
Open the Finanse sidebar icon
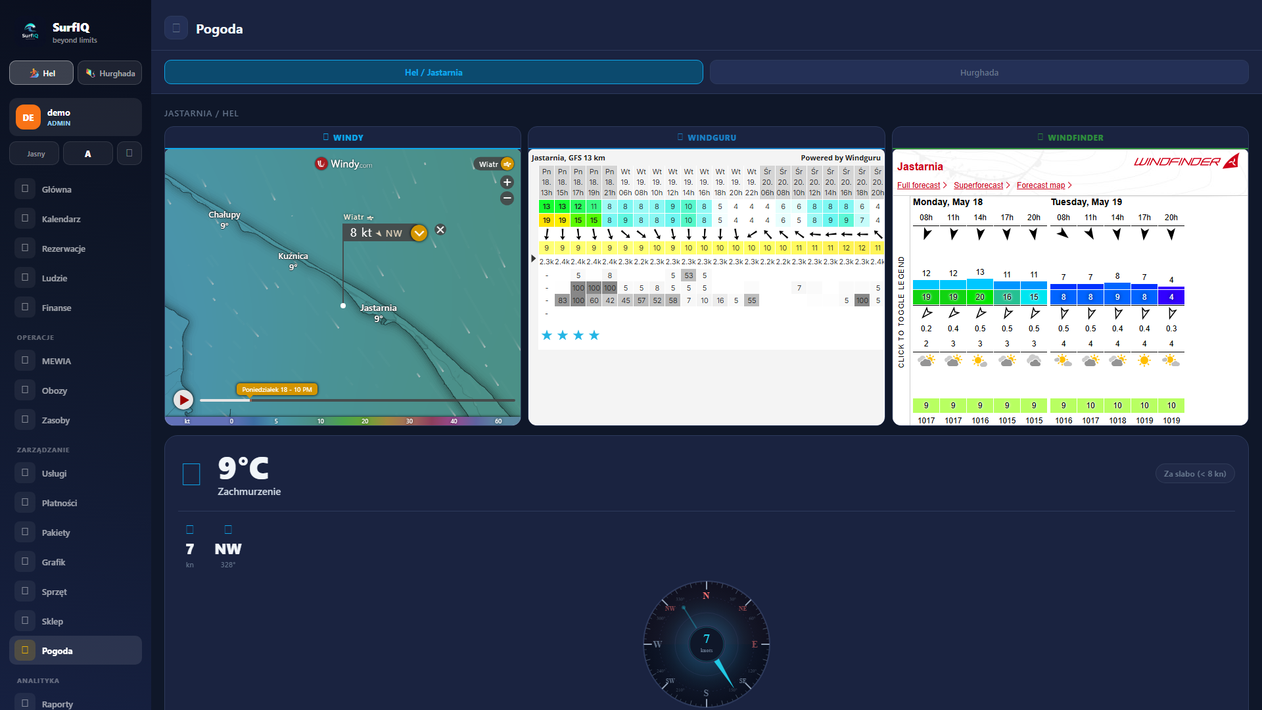[x=25, y=307]
